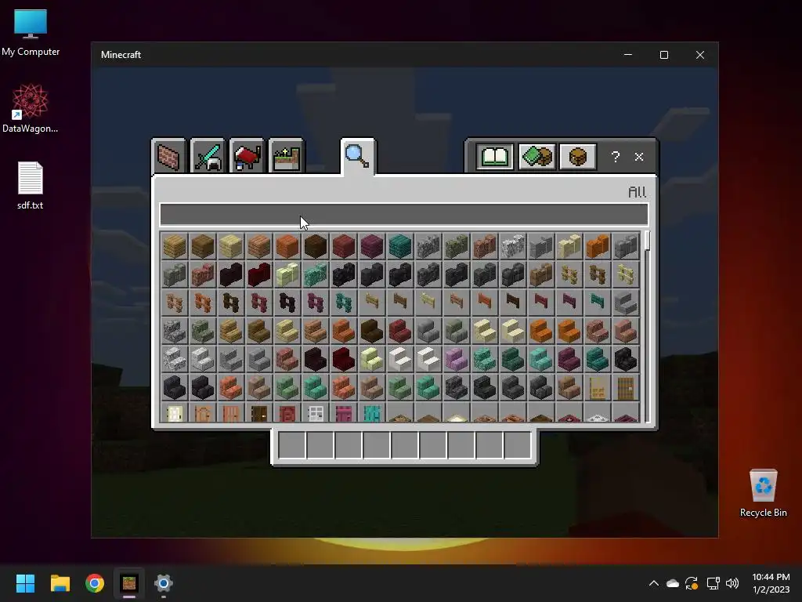Open the Nature tab with grass block icon
802x602 pixels.
(287, 156)
